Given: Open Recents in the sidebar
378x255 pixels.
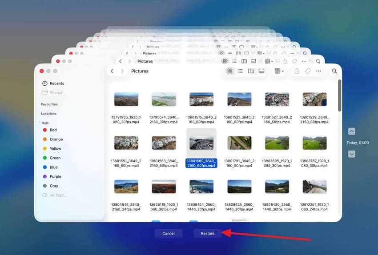Looking at the screenshot, I should pyautogui.click(x=53, y=84).
